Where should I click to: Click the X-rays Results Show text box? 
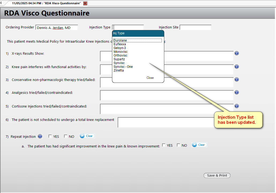click(x=167, y=56)
